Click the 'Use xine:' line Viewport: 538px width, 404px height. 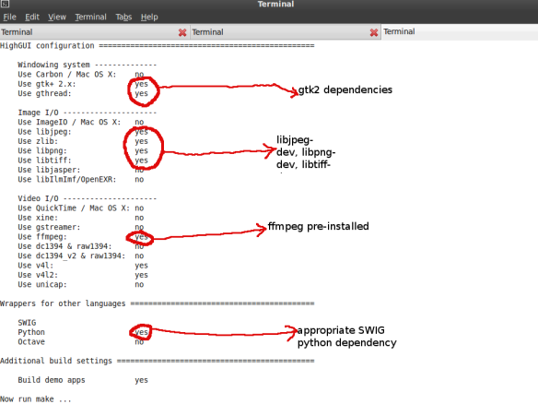(x=81, y=218)
